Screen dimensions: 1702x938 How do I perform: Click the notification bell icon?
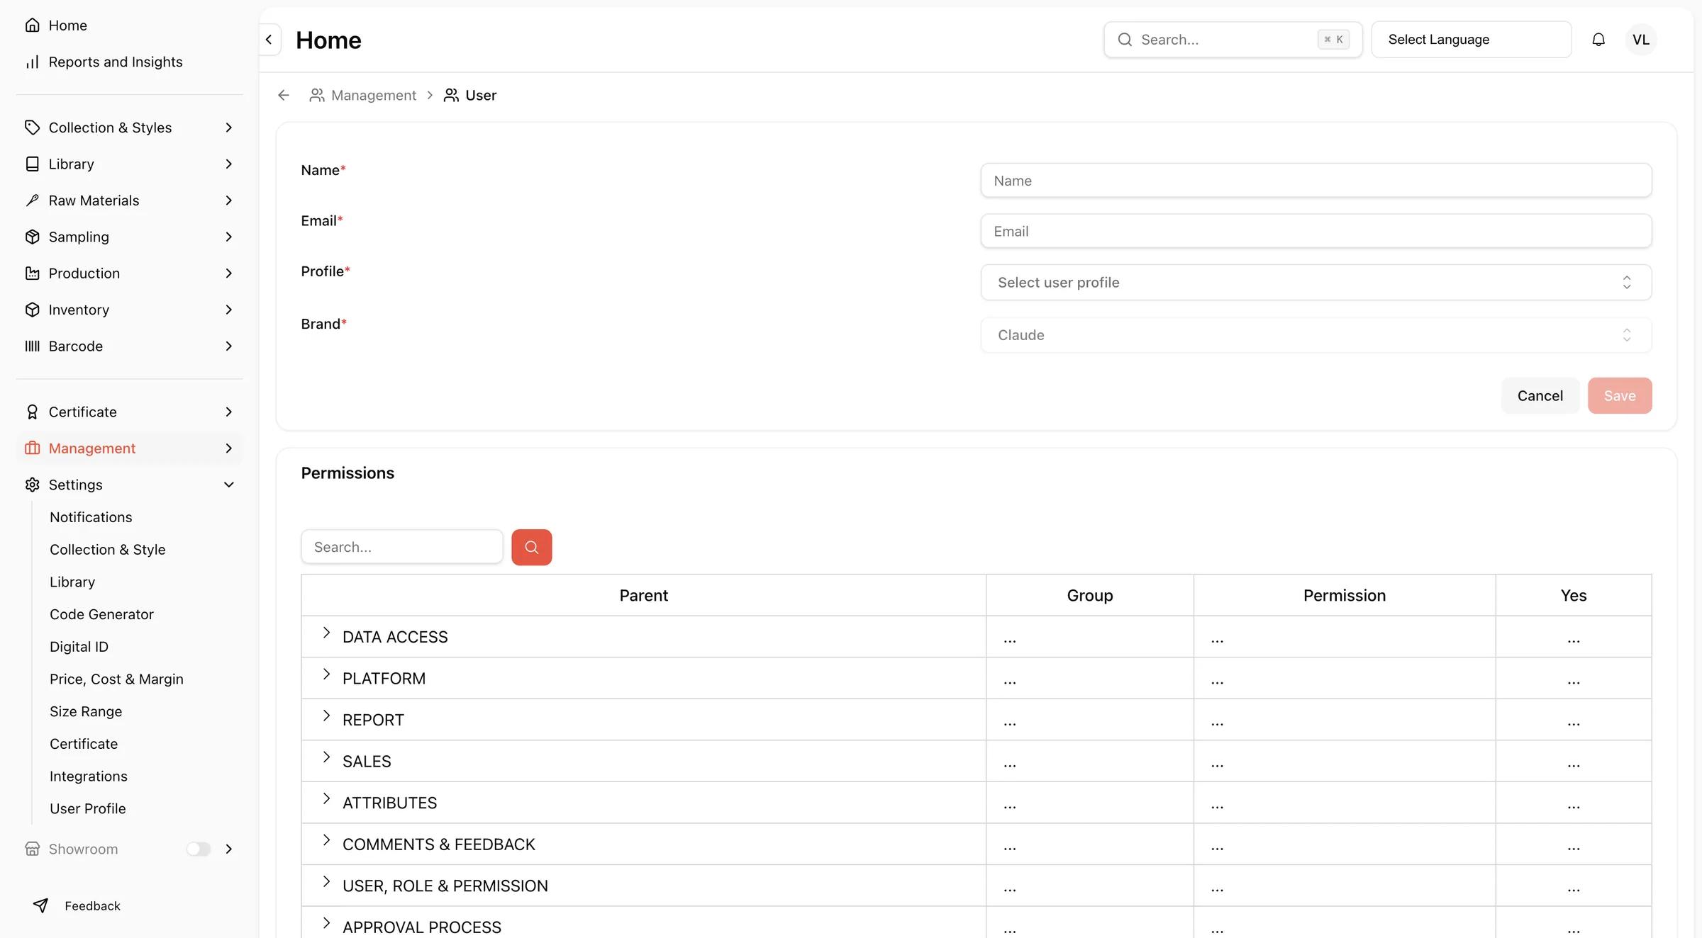[1598, 40]
